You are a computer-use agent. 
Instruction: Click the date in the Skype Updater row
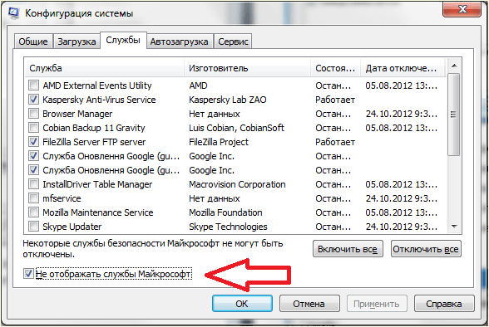click(x=402, y=227)
